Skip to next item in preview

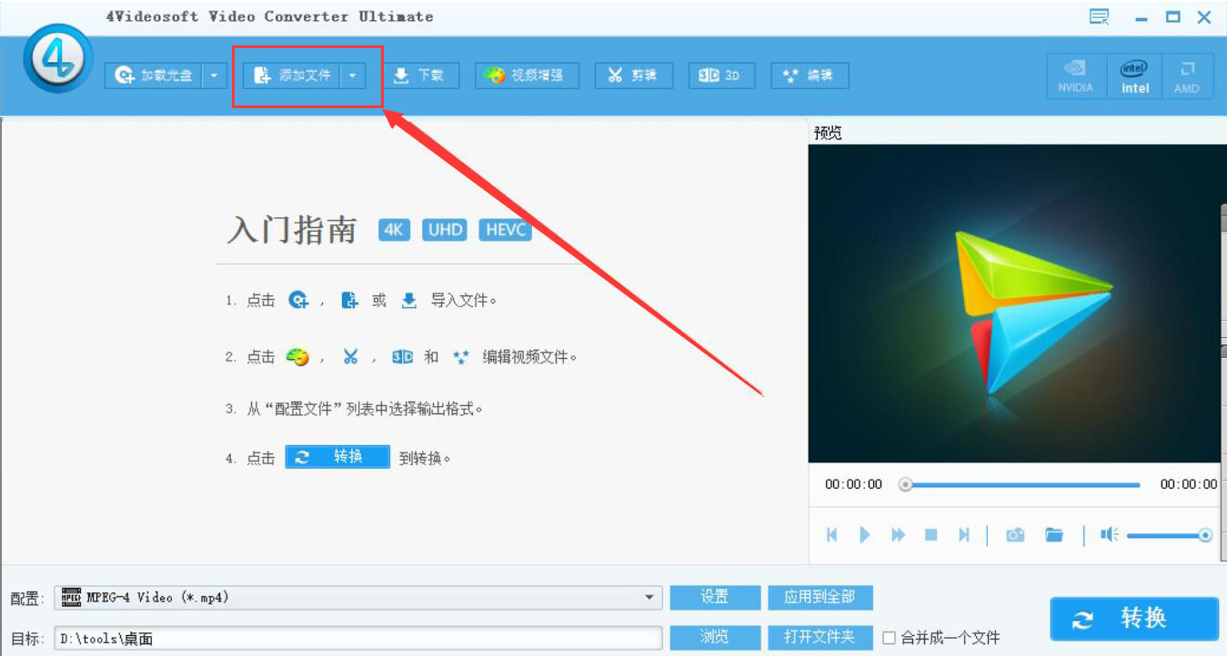click(964, 535)
